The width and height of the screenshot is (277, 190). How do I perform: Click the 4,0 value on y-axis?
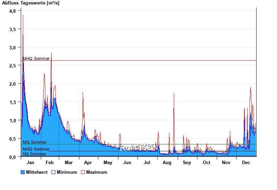click(12, 11)
